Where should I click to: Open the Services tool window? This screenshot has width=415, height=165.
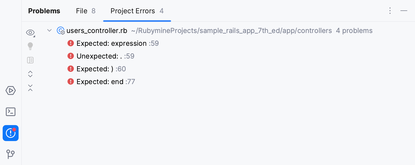point(11,90)
